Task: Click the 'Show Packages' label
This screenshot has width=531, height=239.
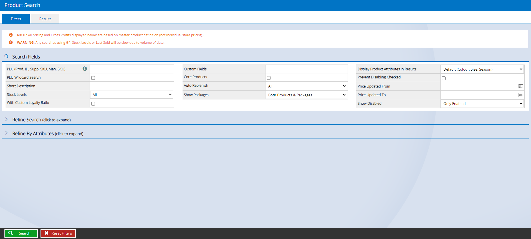Action: click(196, 95)
